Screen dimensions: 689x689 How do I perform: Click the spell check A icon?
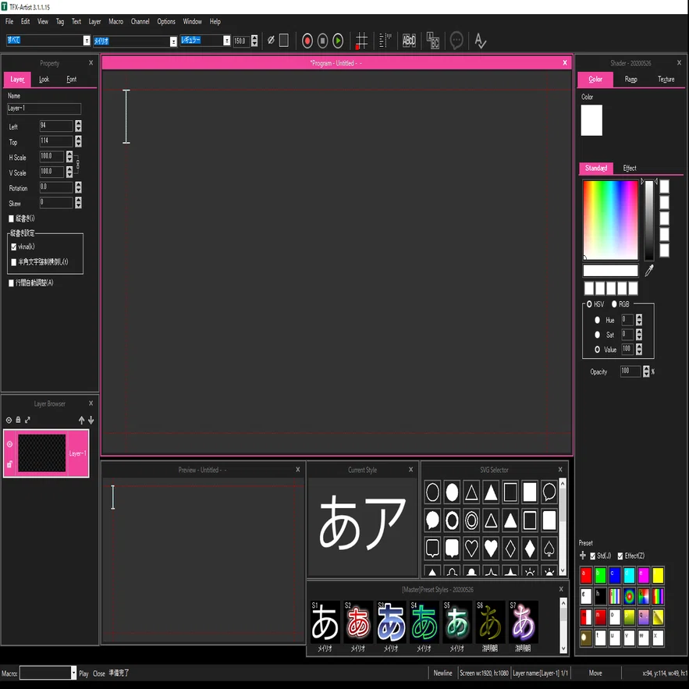point(481,41)
